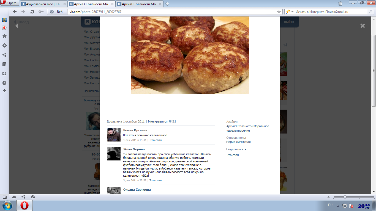
Task: Click Мои Новости in VK menu
Action: pos(92,72)
